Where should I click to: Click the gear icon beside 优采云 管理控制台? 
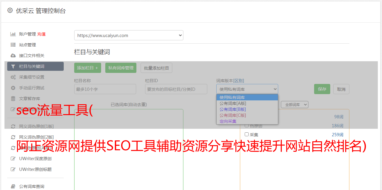coord(10,10)
